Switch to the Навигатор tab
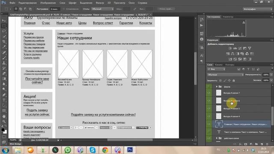This screenshot has height=154, width=274. [228, 17]
